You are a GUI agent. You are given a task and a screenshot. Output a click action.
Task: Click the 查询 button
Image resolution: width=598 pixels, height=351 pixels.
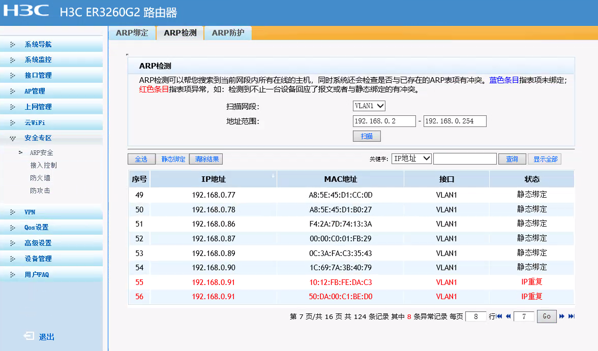tap(512, 159)
